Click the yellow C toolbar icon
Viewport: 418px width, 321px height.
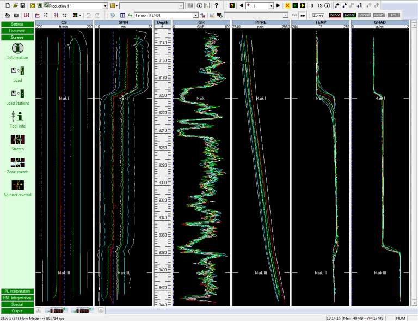point(33,5)
